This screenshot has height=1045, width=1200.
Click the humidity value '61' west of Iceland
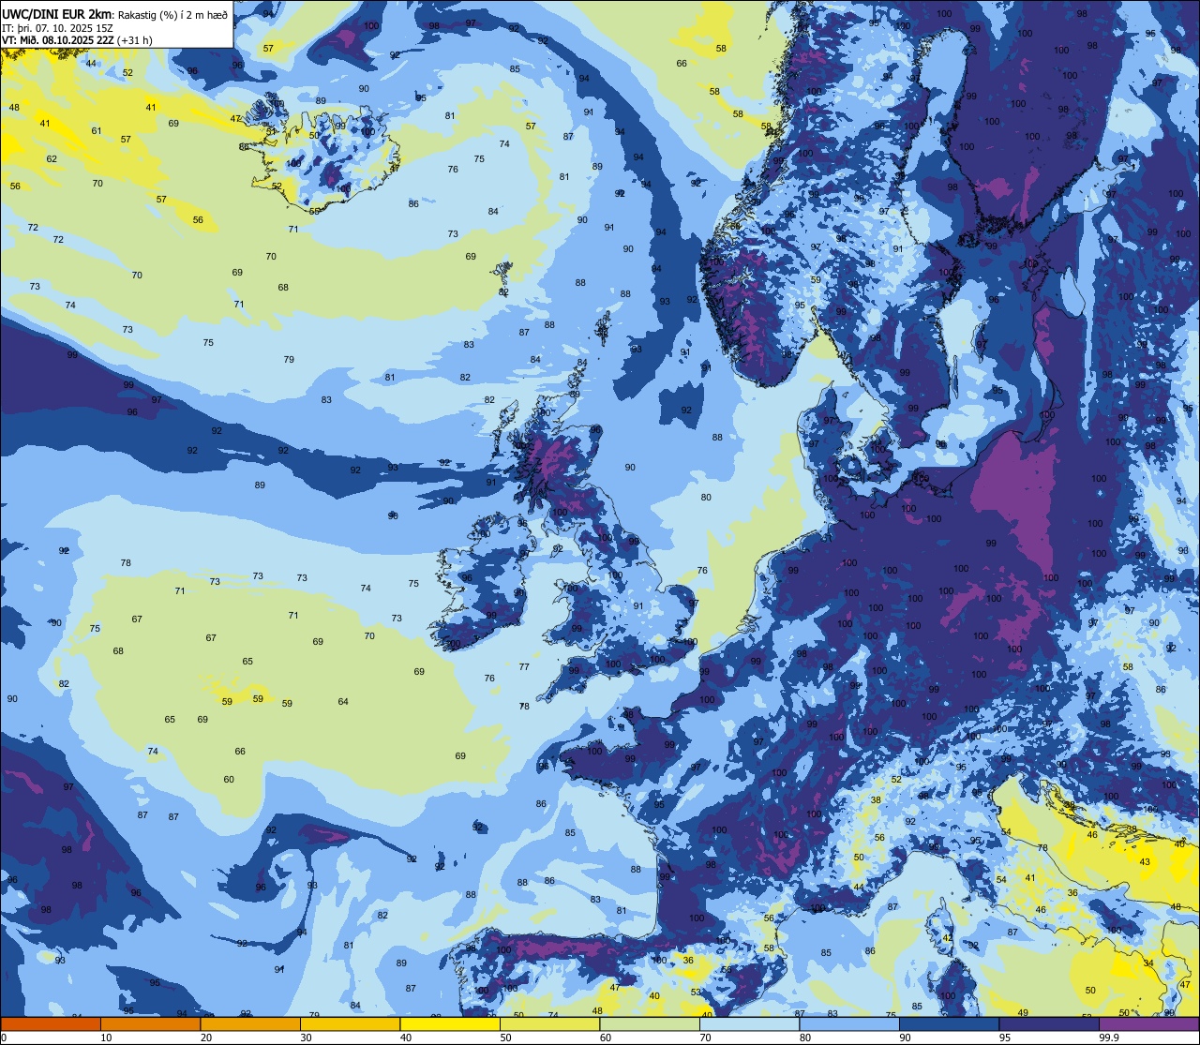(x=97, y=130)
